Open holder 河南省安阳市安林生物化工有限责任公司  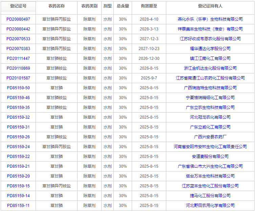(210, 147)
